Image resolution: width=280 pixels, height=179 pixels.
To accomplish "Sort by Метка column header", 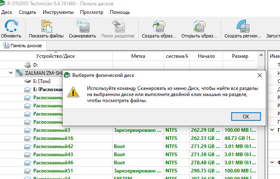I will tap(138, 56).
